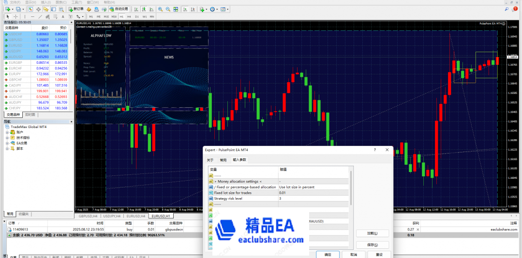Switch to the 常用 tab in Expert dialog

[223, 159]
